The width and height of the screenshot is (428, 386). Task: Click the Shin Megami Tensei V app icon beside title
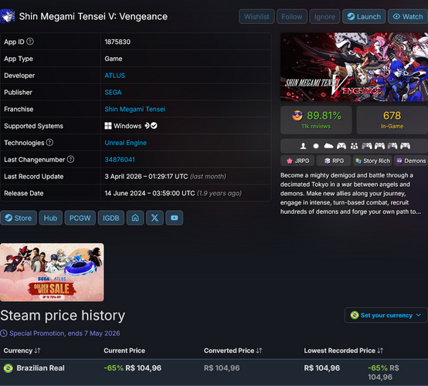8,16
